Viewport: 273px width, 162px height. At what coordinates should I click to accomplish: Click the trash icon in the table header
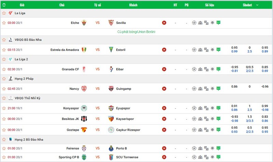(x=4, y=5)
